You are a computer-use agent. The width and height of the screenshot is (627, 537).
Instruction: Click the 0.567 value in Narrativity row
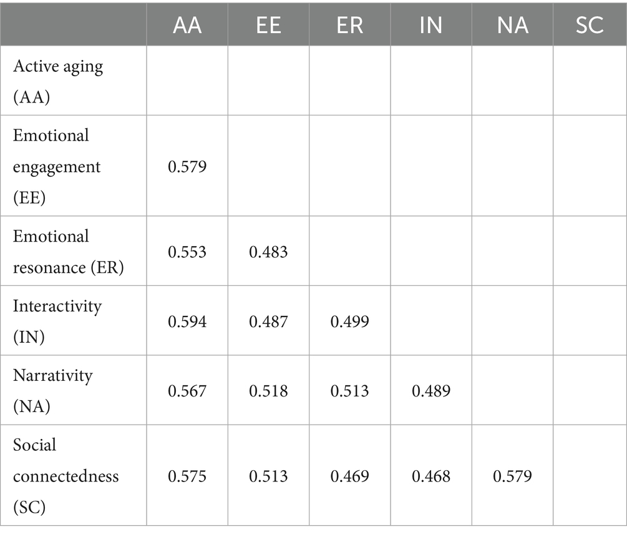(187, 391)
